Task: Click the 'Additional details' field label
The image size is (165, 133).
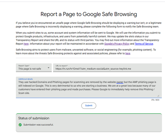Action: click(25, 79)
